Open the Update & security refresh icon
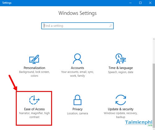This screenshot has width=155, height=130. click(x=121, y=100)
